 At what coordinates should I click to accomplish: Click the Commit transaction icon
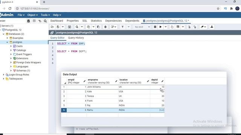coord(189,27)
